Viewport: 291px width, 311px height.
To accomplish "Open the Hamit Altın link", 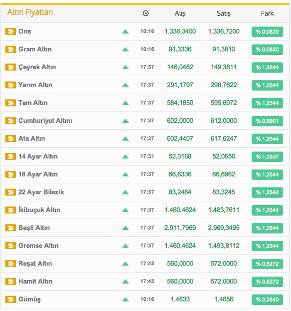I will (35, 281).
